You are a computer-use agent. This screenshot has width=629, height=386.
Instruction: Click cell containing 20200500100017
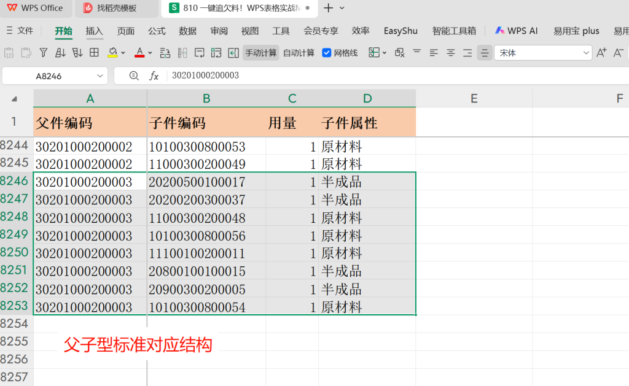206,182
